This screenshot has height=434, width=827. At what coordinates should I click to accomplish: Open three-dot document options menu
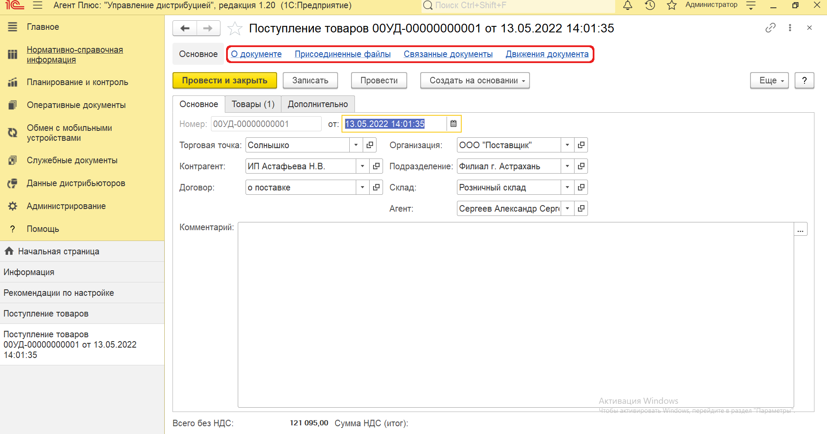click(x=790, y=28)
